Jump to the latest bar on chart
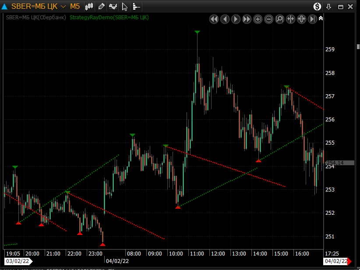360x270 pixels. pos(312,19)
